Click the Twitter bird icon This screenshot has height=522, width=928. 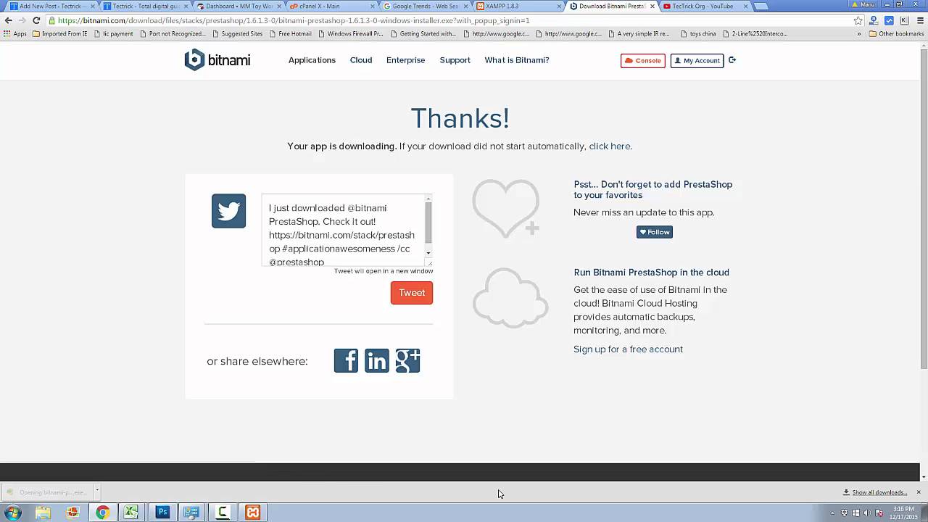228,211
